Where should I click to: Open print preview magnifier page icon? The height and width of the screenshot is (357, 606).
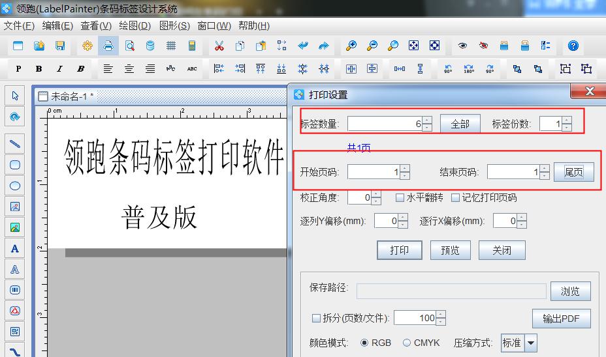coord(129,46)
